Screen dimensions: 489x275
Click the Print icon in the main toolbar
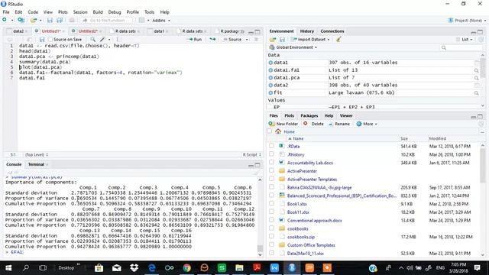pos(72,21)
